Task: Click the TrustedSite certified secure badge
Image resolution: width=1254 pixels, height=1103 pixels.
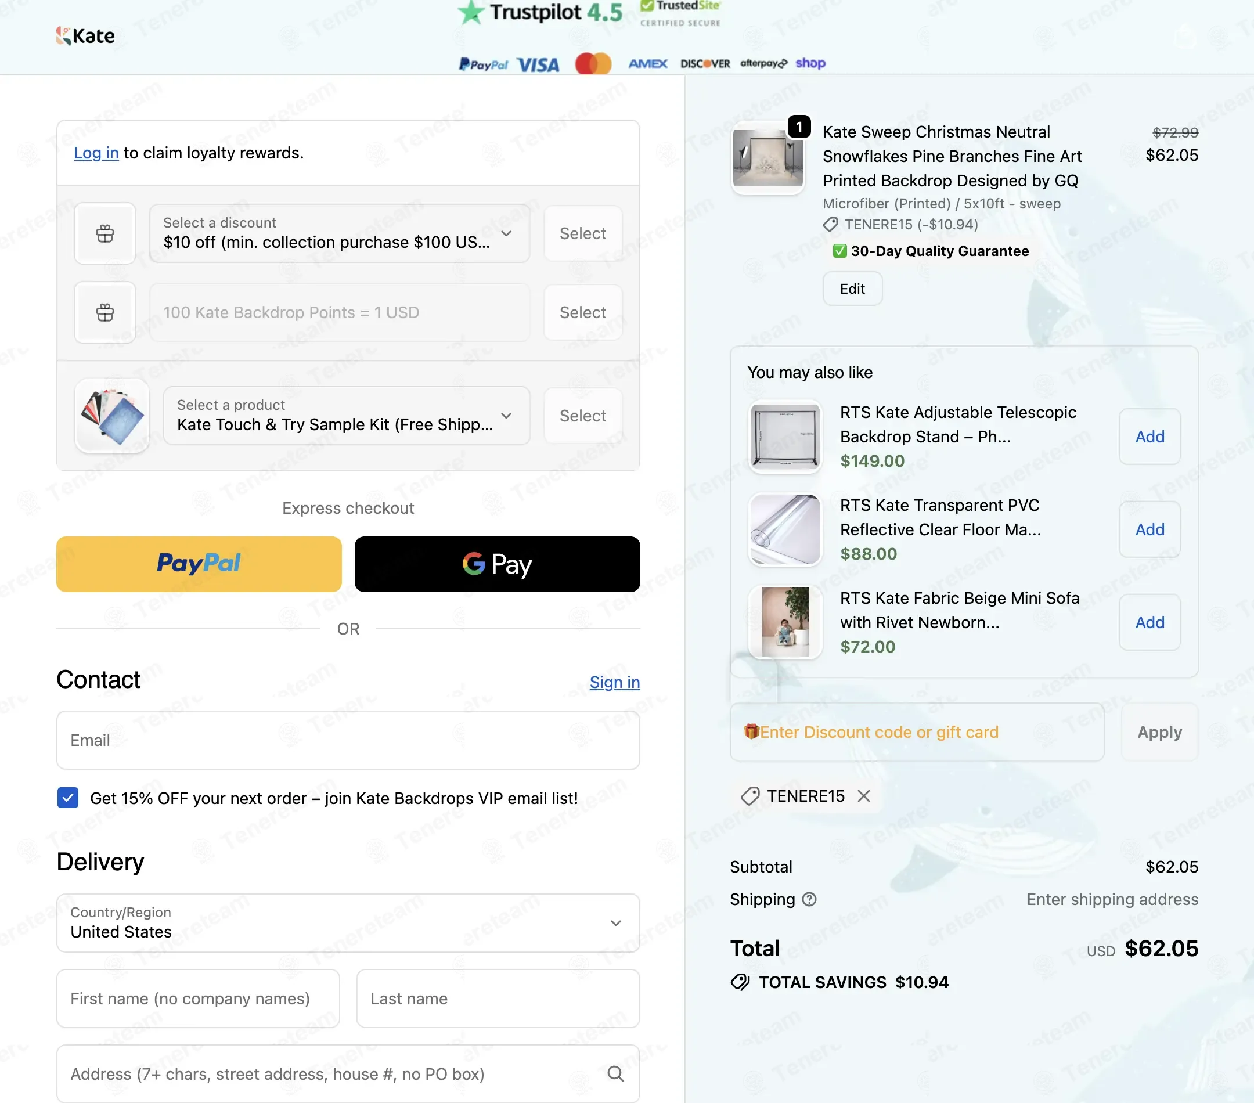Action: point(680,13)
